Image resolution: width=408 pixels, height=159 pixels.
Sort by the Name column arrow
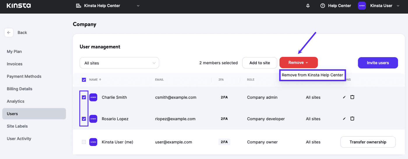tap(100, 79)
